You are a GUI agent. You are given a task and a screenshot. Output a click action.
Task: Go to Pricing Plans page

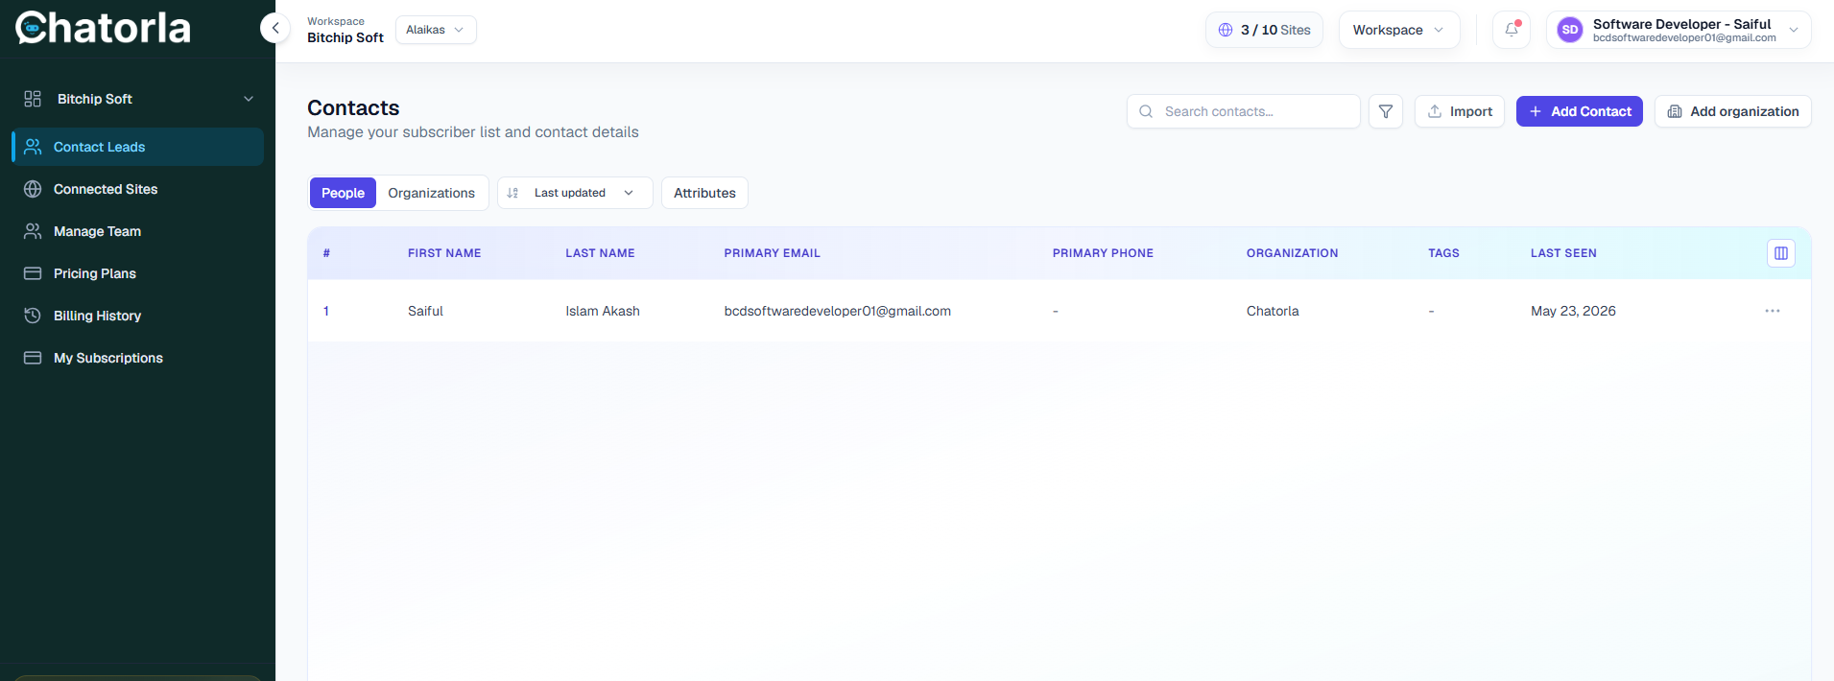pyautogui.click(x=137, y=273)
